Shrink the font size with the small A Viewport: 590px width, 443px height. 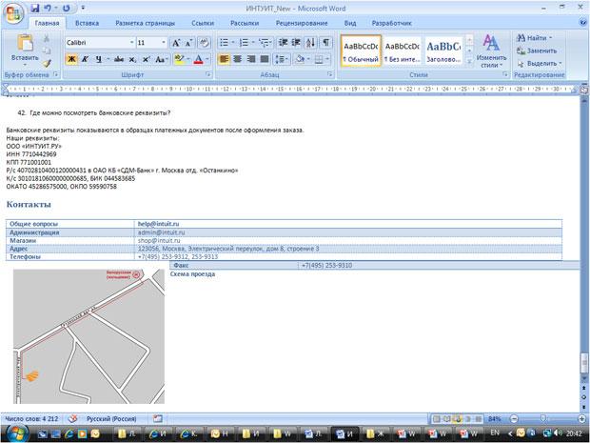[188, 43]
